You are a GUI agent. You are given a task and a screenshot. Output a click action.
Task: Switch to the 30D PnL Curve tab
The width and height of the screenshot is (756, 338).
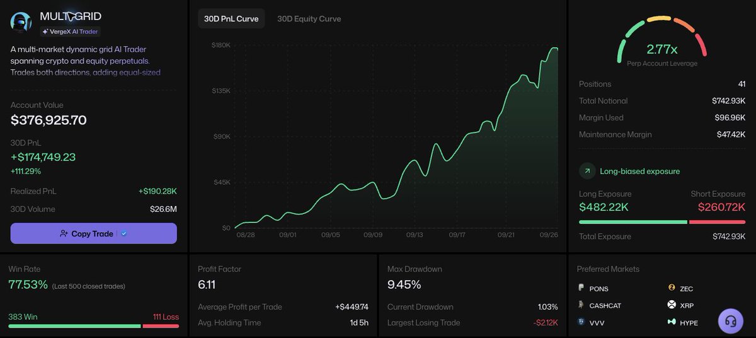click(x=231, y=19)
